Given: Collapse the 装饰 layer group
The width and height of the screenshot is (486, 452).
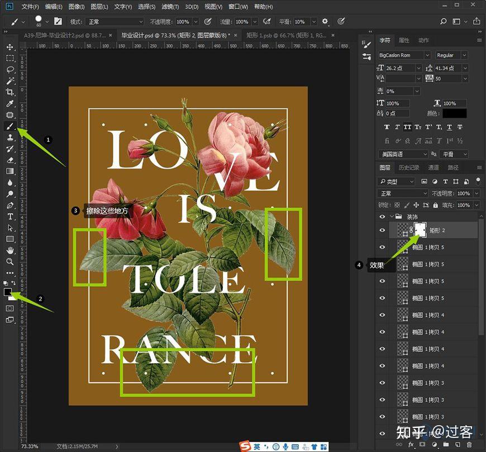Looking at the screenshot, I should 392,216.
